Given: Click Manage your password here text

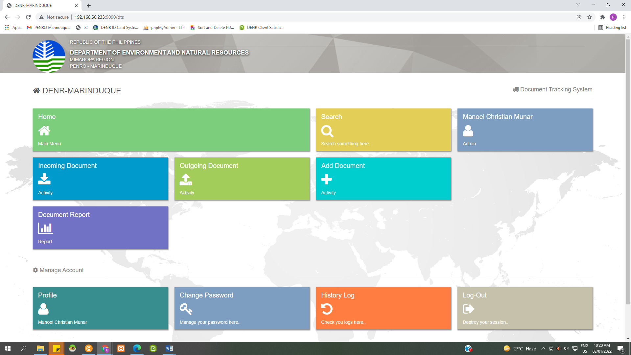Looking at the screenshot, I should pos(210,322).
